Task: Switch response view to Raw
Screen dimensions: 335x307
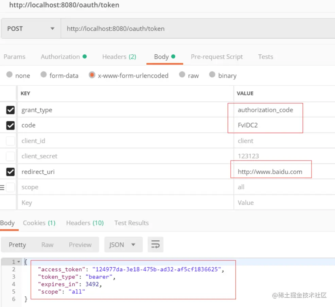Action: tap(47, 245)
